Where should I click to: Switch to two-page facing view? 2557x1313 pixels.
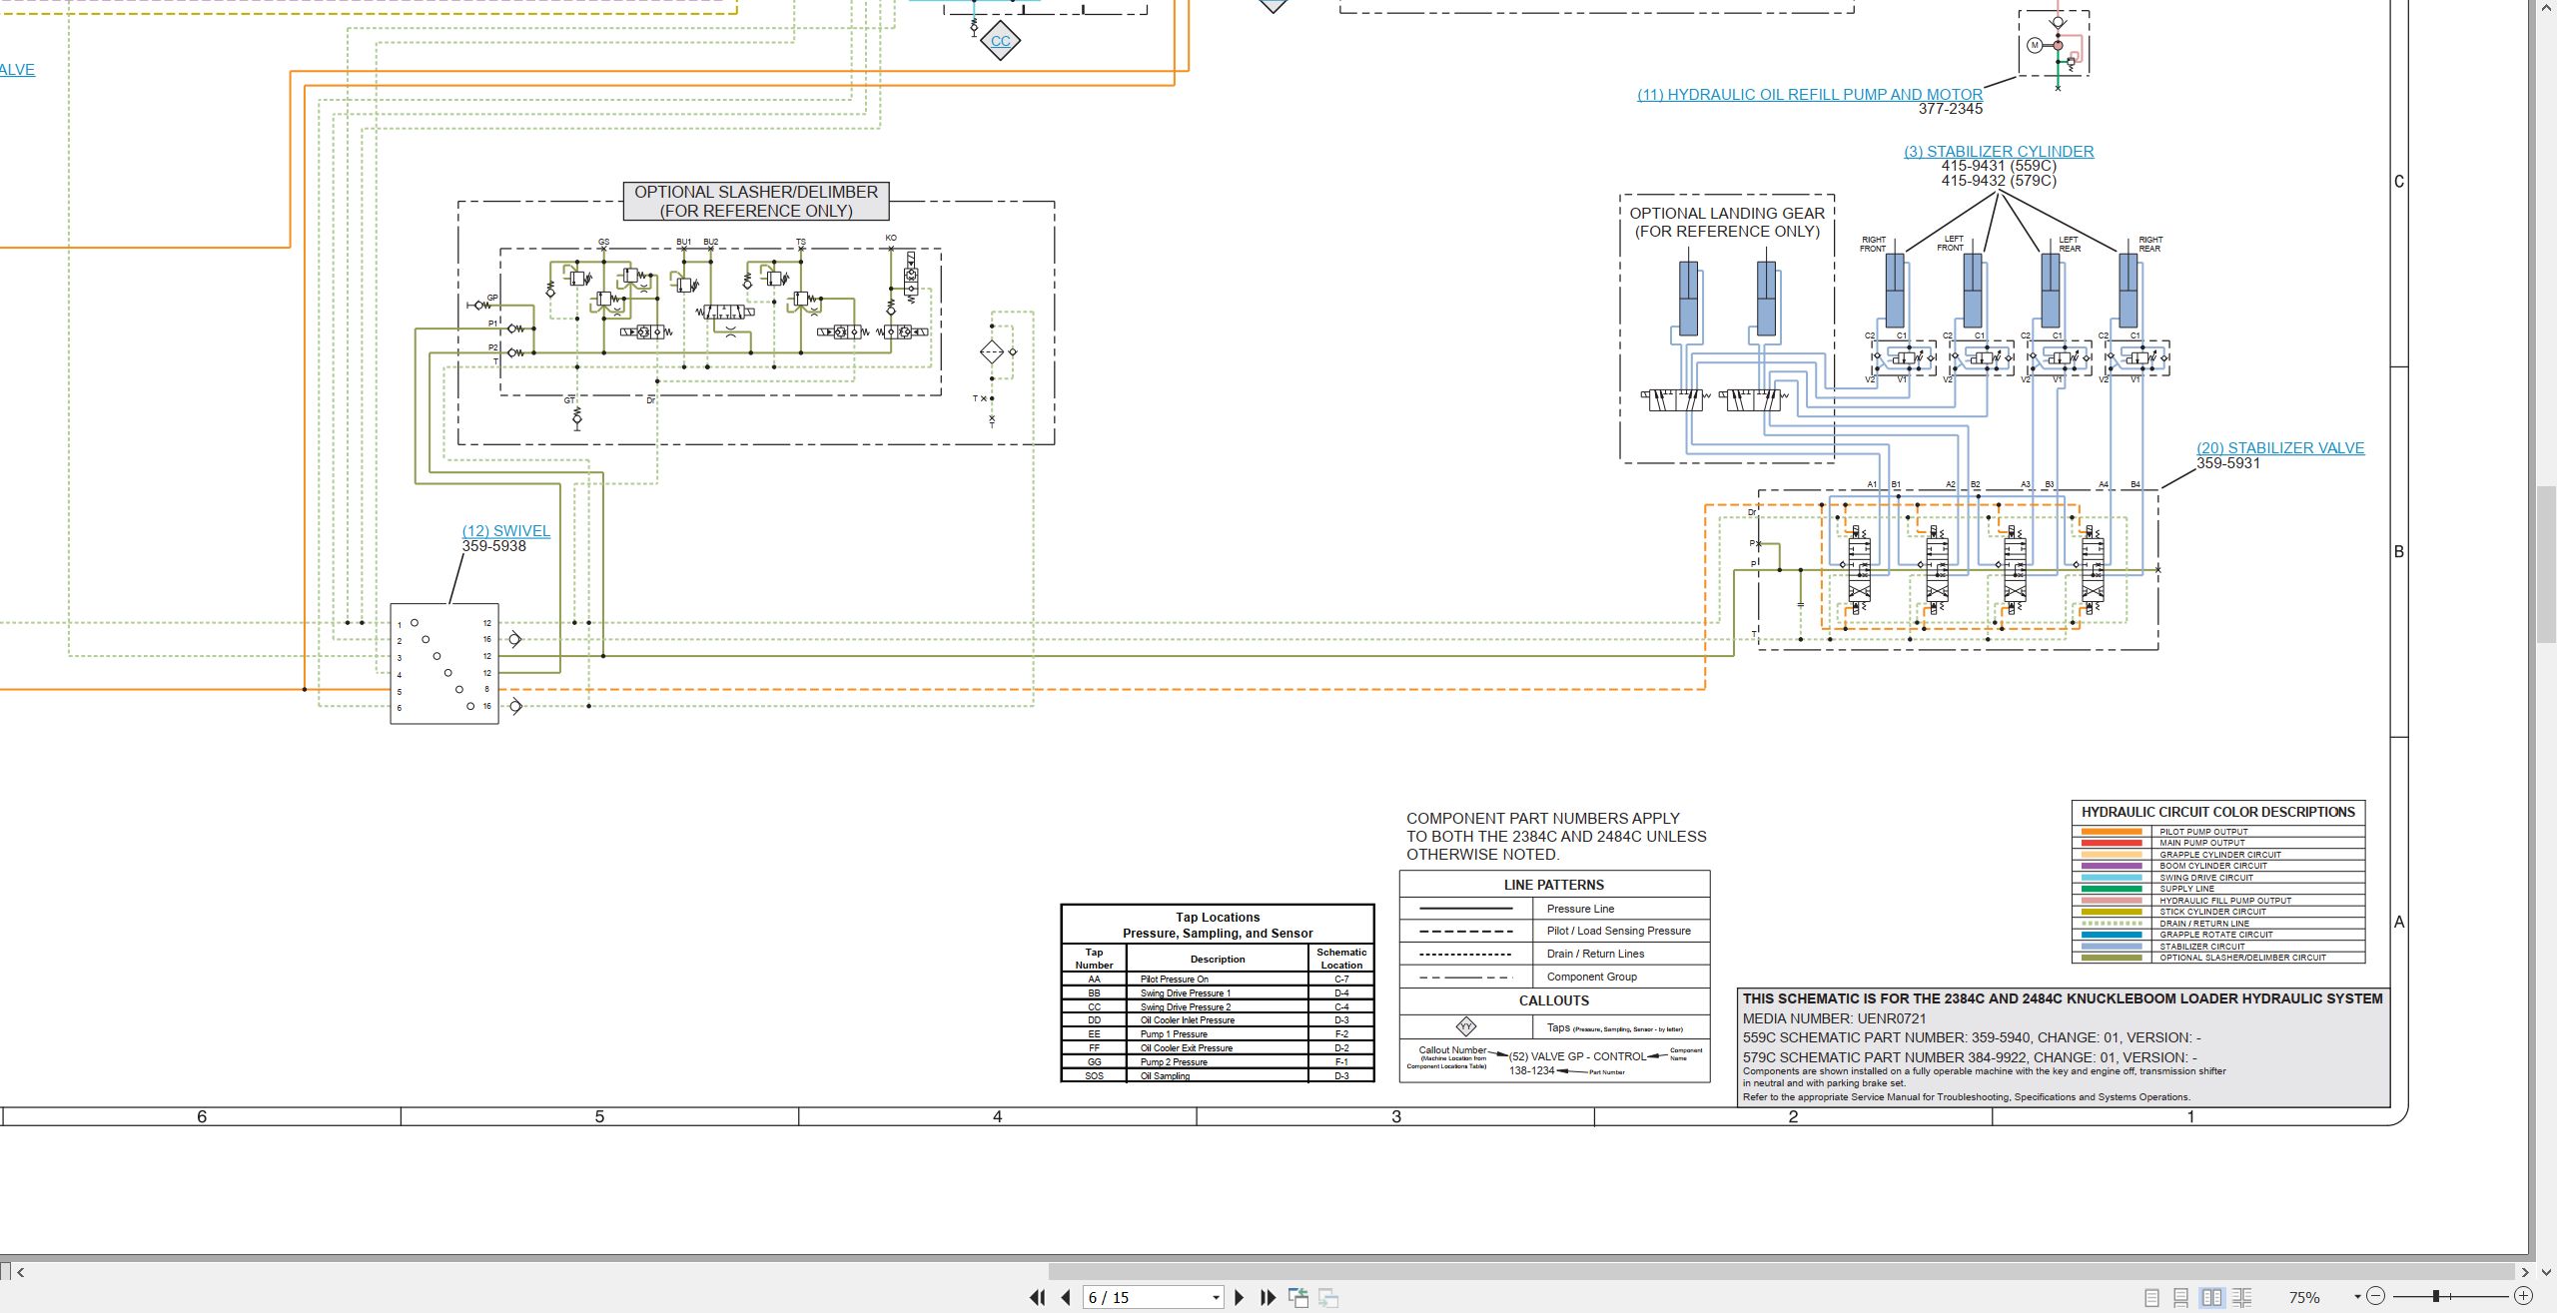click(x=2211, y=1297)
